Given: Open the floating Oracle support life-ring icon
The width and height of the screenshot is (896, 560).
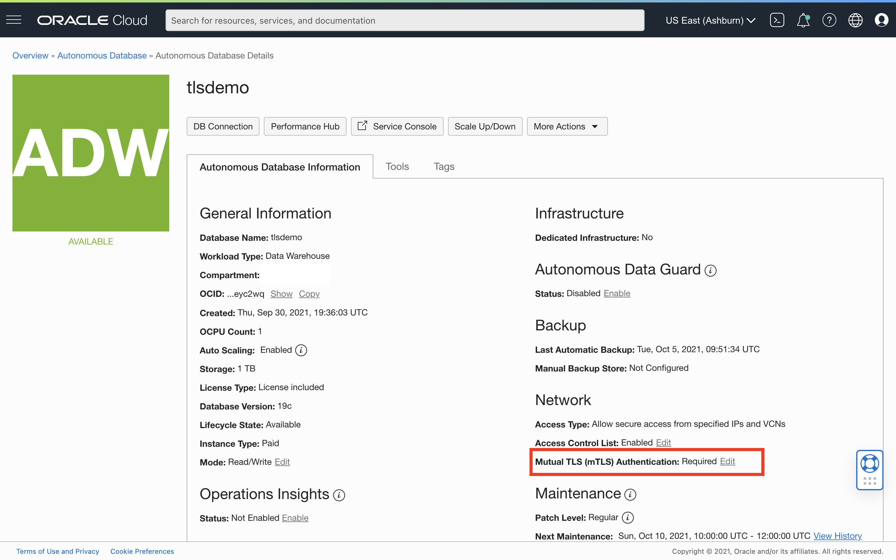Looking at the screenshot, I should [x=869, y=463].
